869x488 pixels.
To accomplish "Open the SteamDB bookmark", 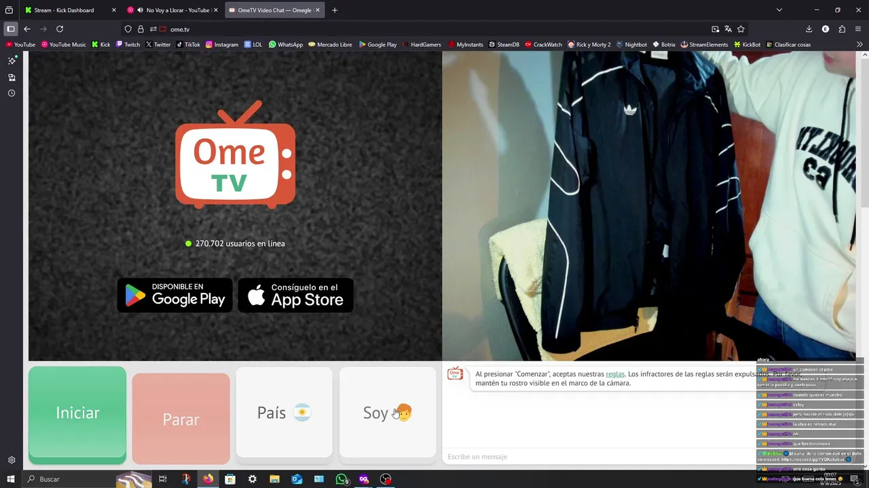I will coord(504,45).
